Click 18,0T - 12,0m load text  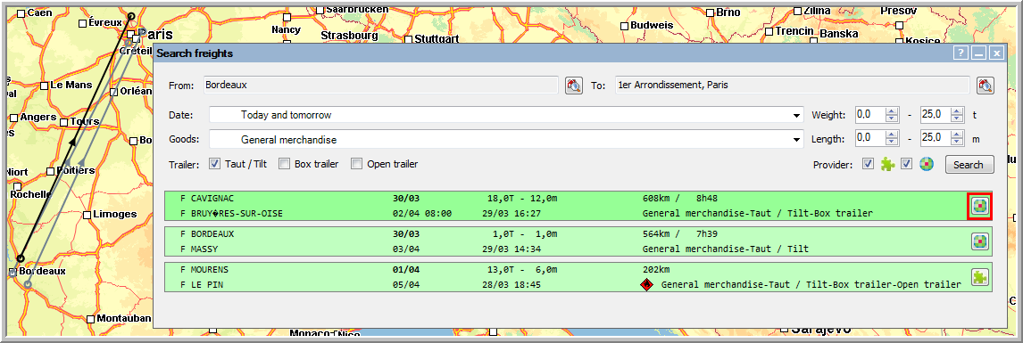click(x=522, y=199)
